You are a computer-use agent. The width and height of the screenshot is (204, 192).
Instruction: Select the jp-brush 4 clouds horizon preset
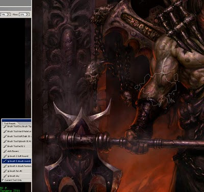(17, 166)
